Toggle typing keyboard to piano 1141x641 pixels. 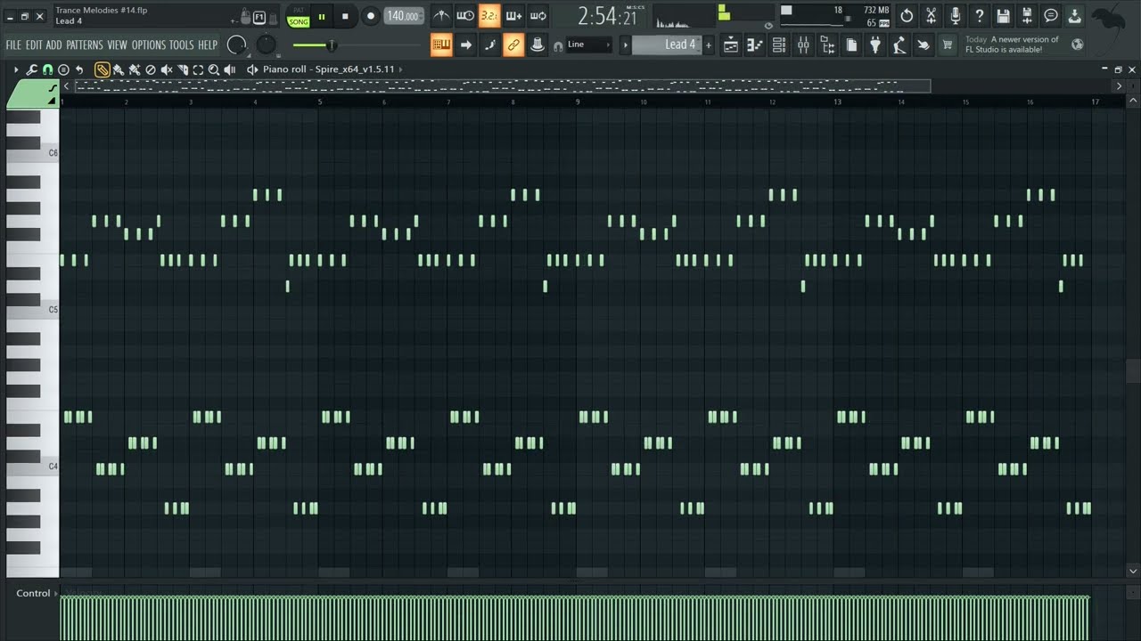(x=441, y=45)
